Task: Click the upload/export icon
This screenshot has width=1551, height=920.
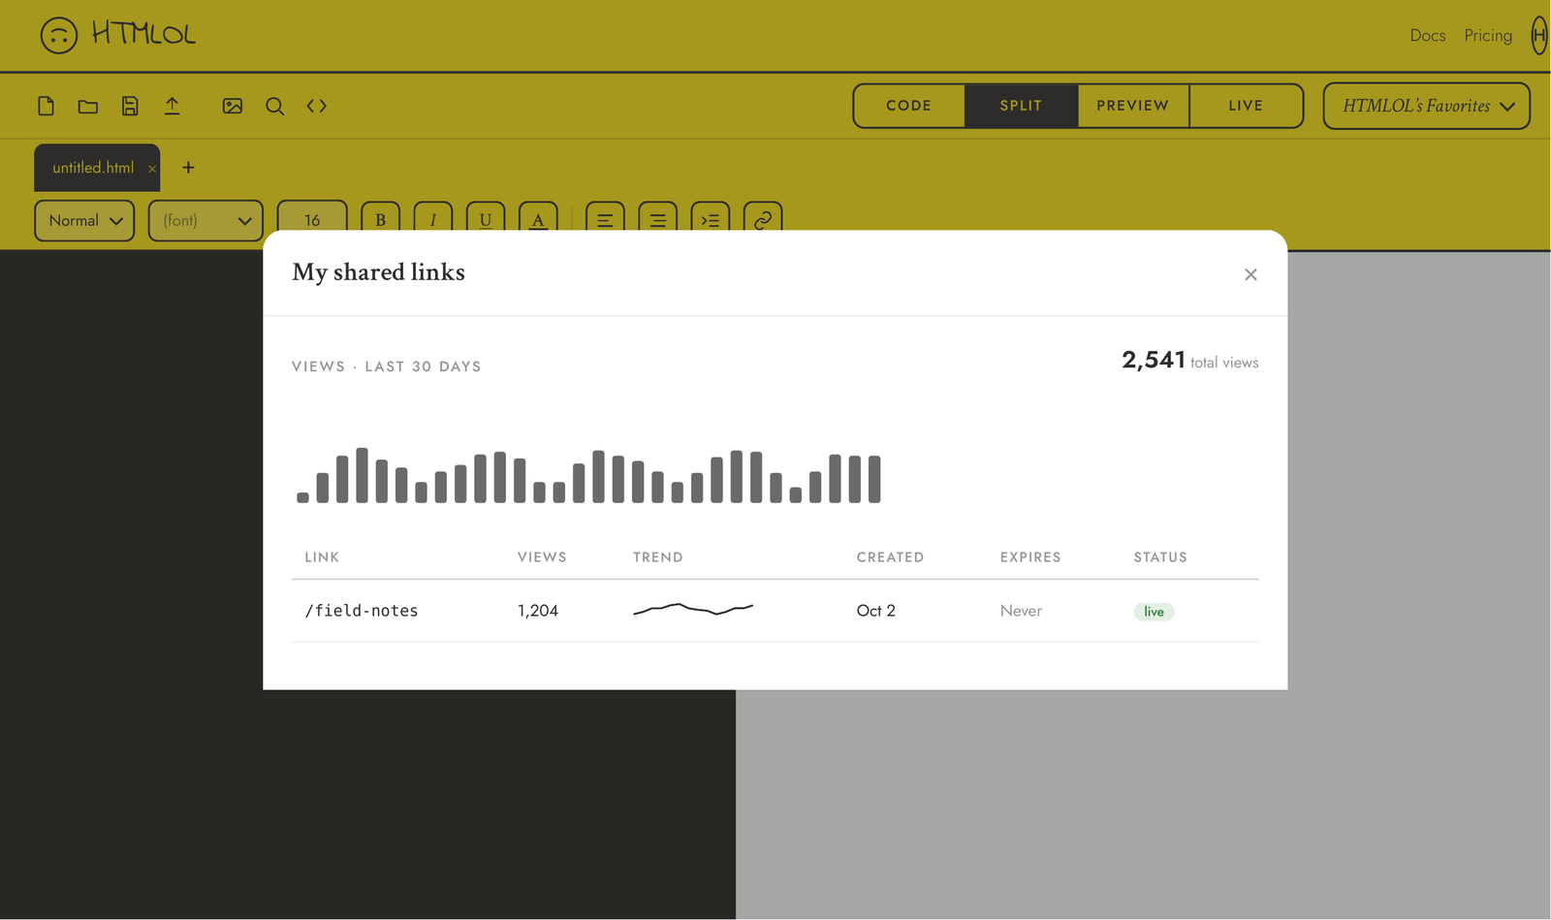Action: pos(172,106)
